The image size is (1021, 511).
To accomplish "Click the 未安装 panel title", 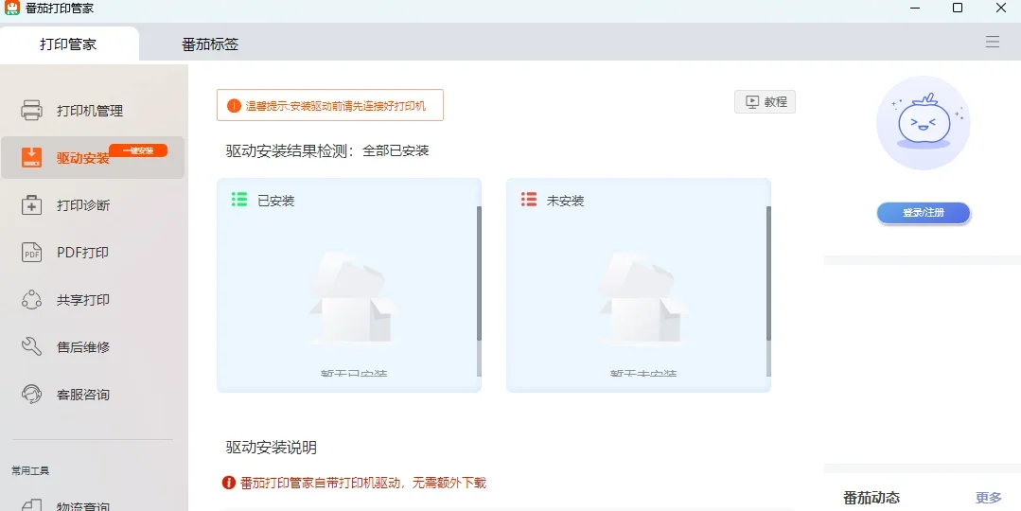I will [x=565, y=201].
